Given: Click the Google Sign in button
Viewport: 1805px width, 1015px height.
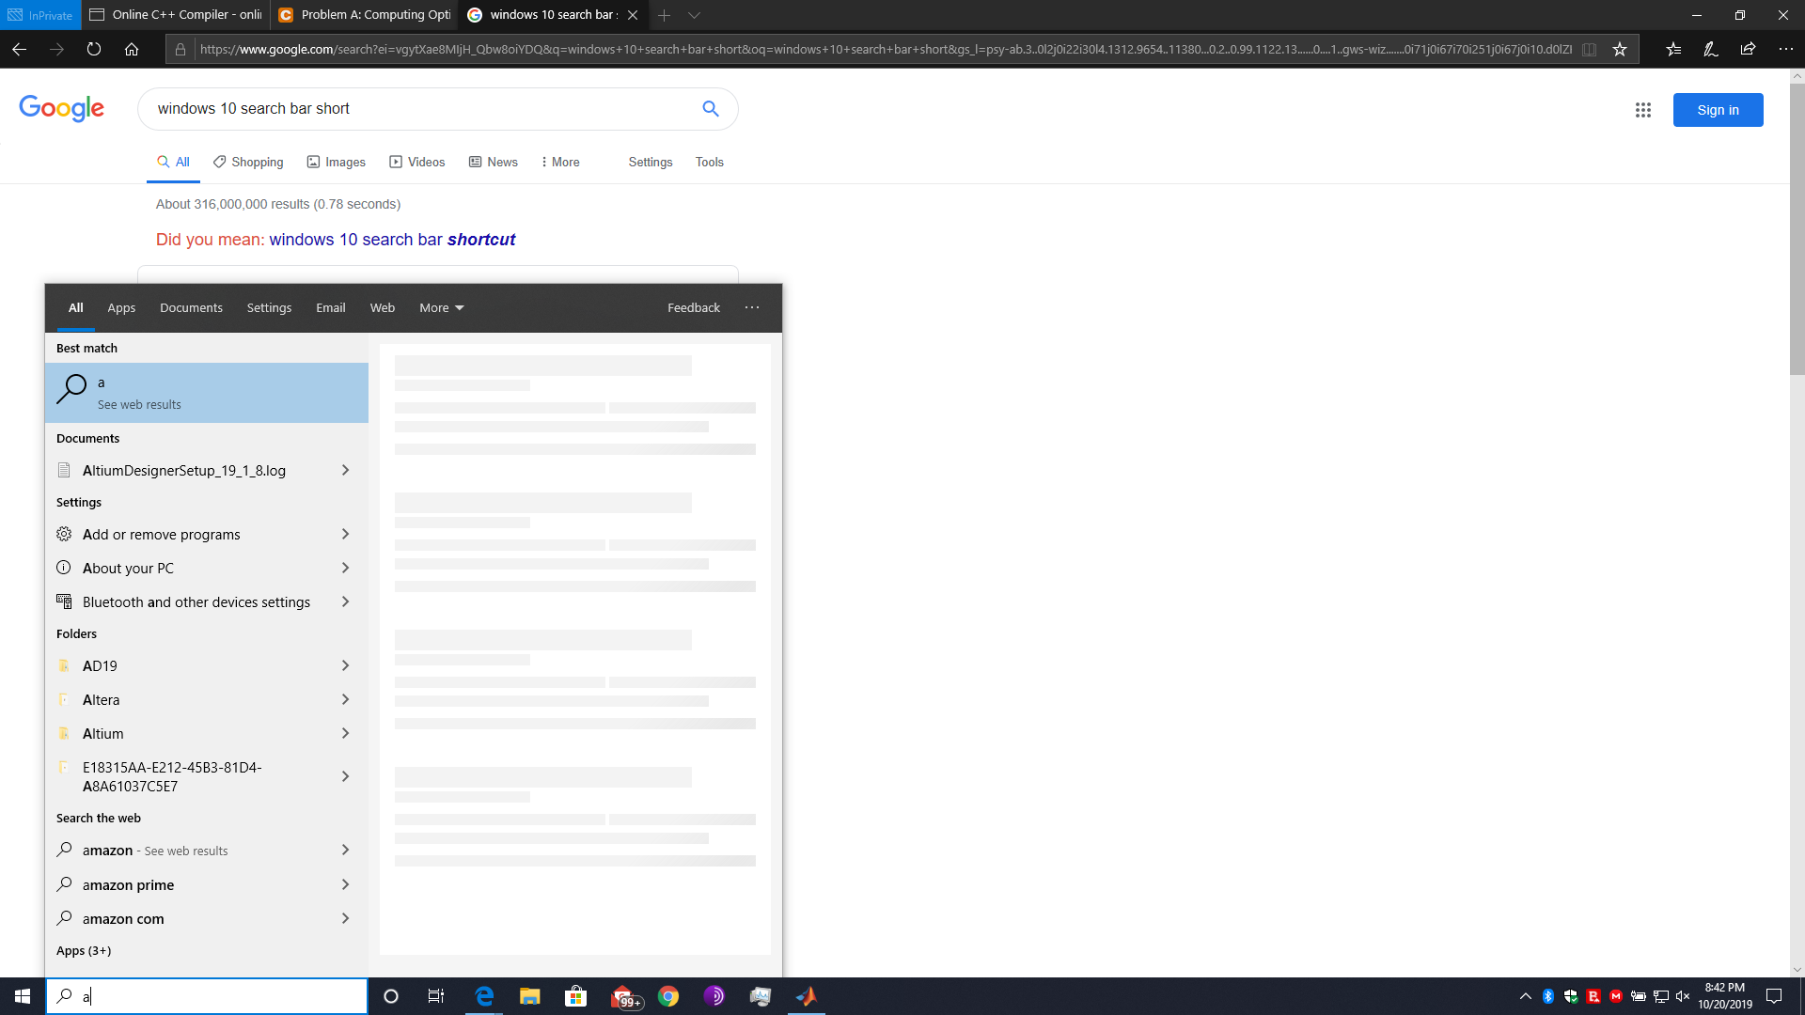Looking at the screenshot, I should 1718,110.
